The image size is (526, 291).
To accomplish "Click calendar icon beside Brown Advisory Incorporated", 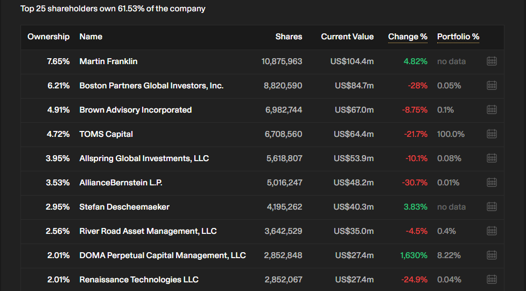I will [491, 110].
